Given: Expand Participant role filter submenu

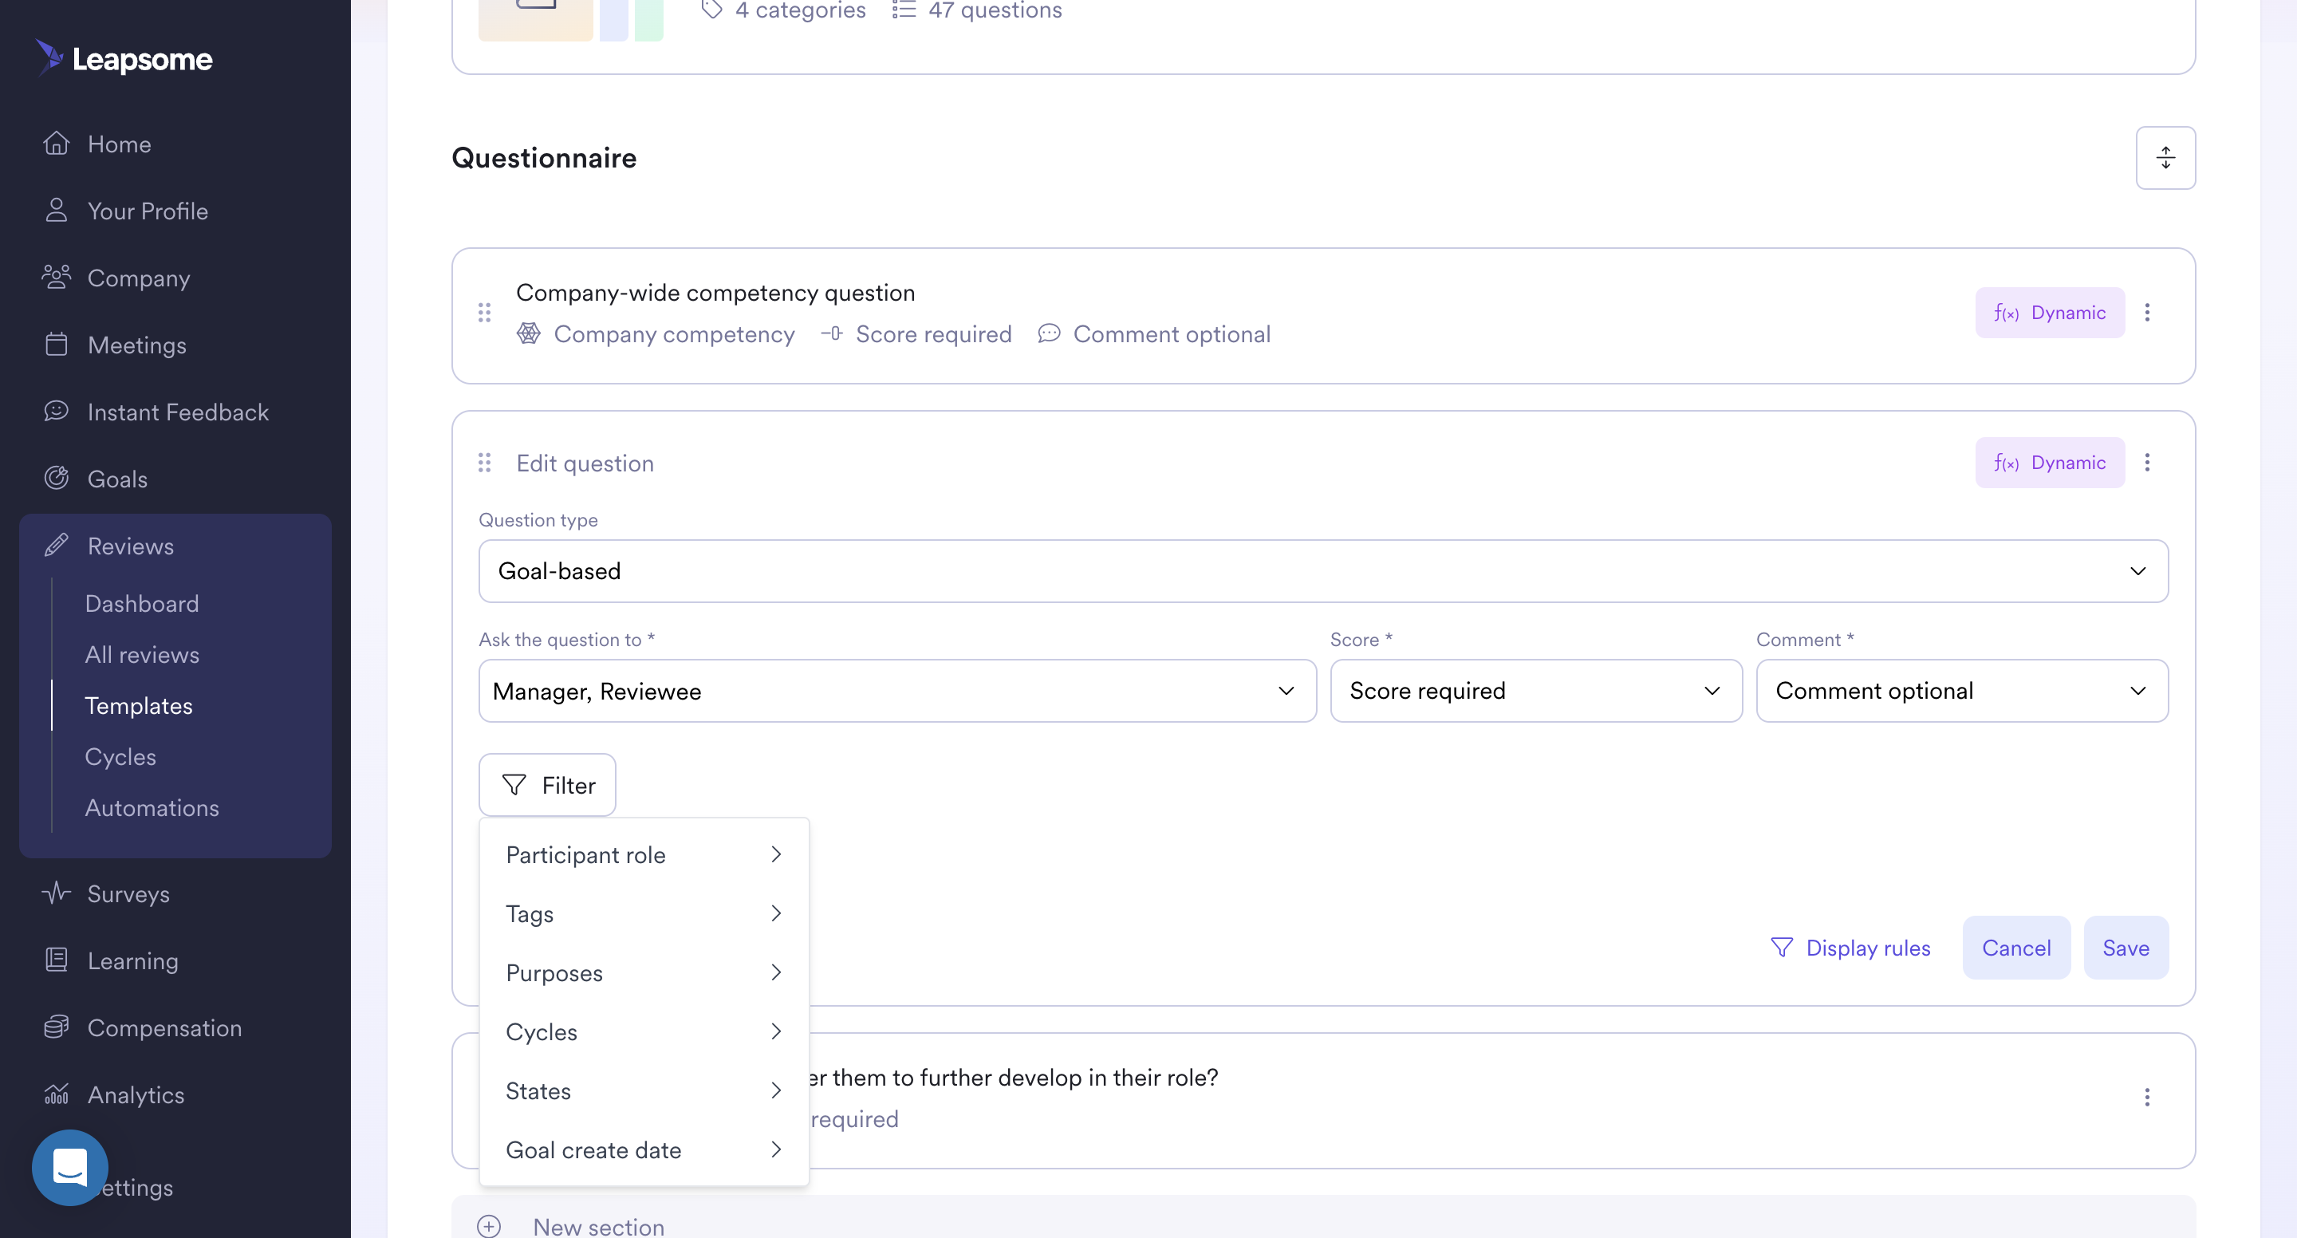Looking at the screenshot, I should coord(644,854).
